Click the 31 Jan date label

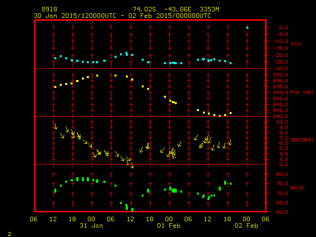click(x=91, y=226)
